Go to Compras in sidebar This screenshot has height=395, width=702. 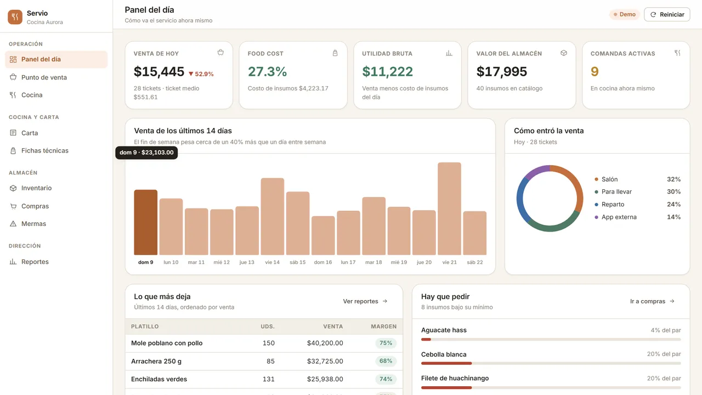pos(56,206)
